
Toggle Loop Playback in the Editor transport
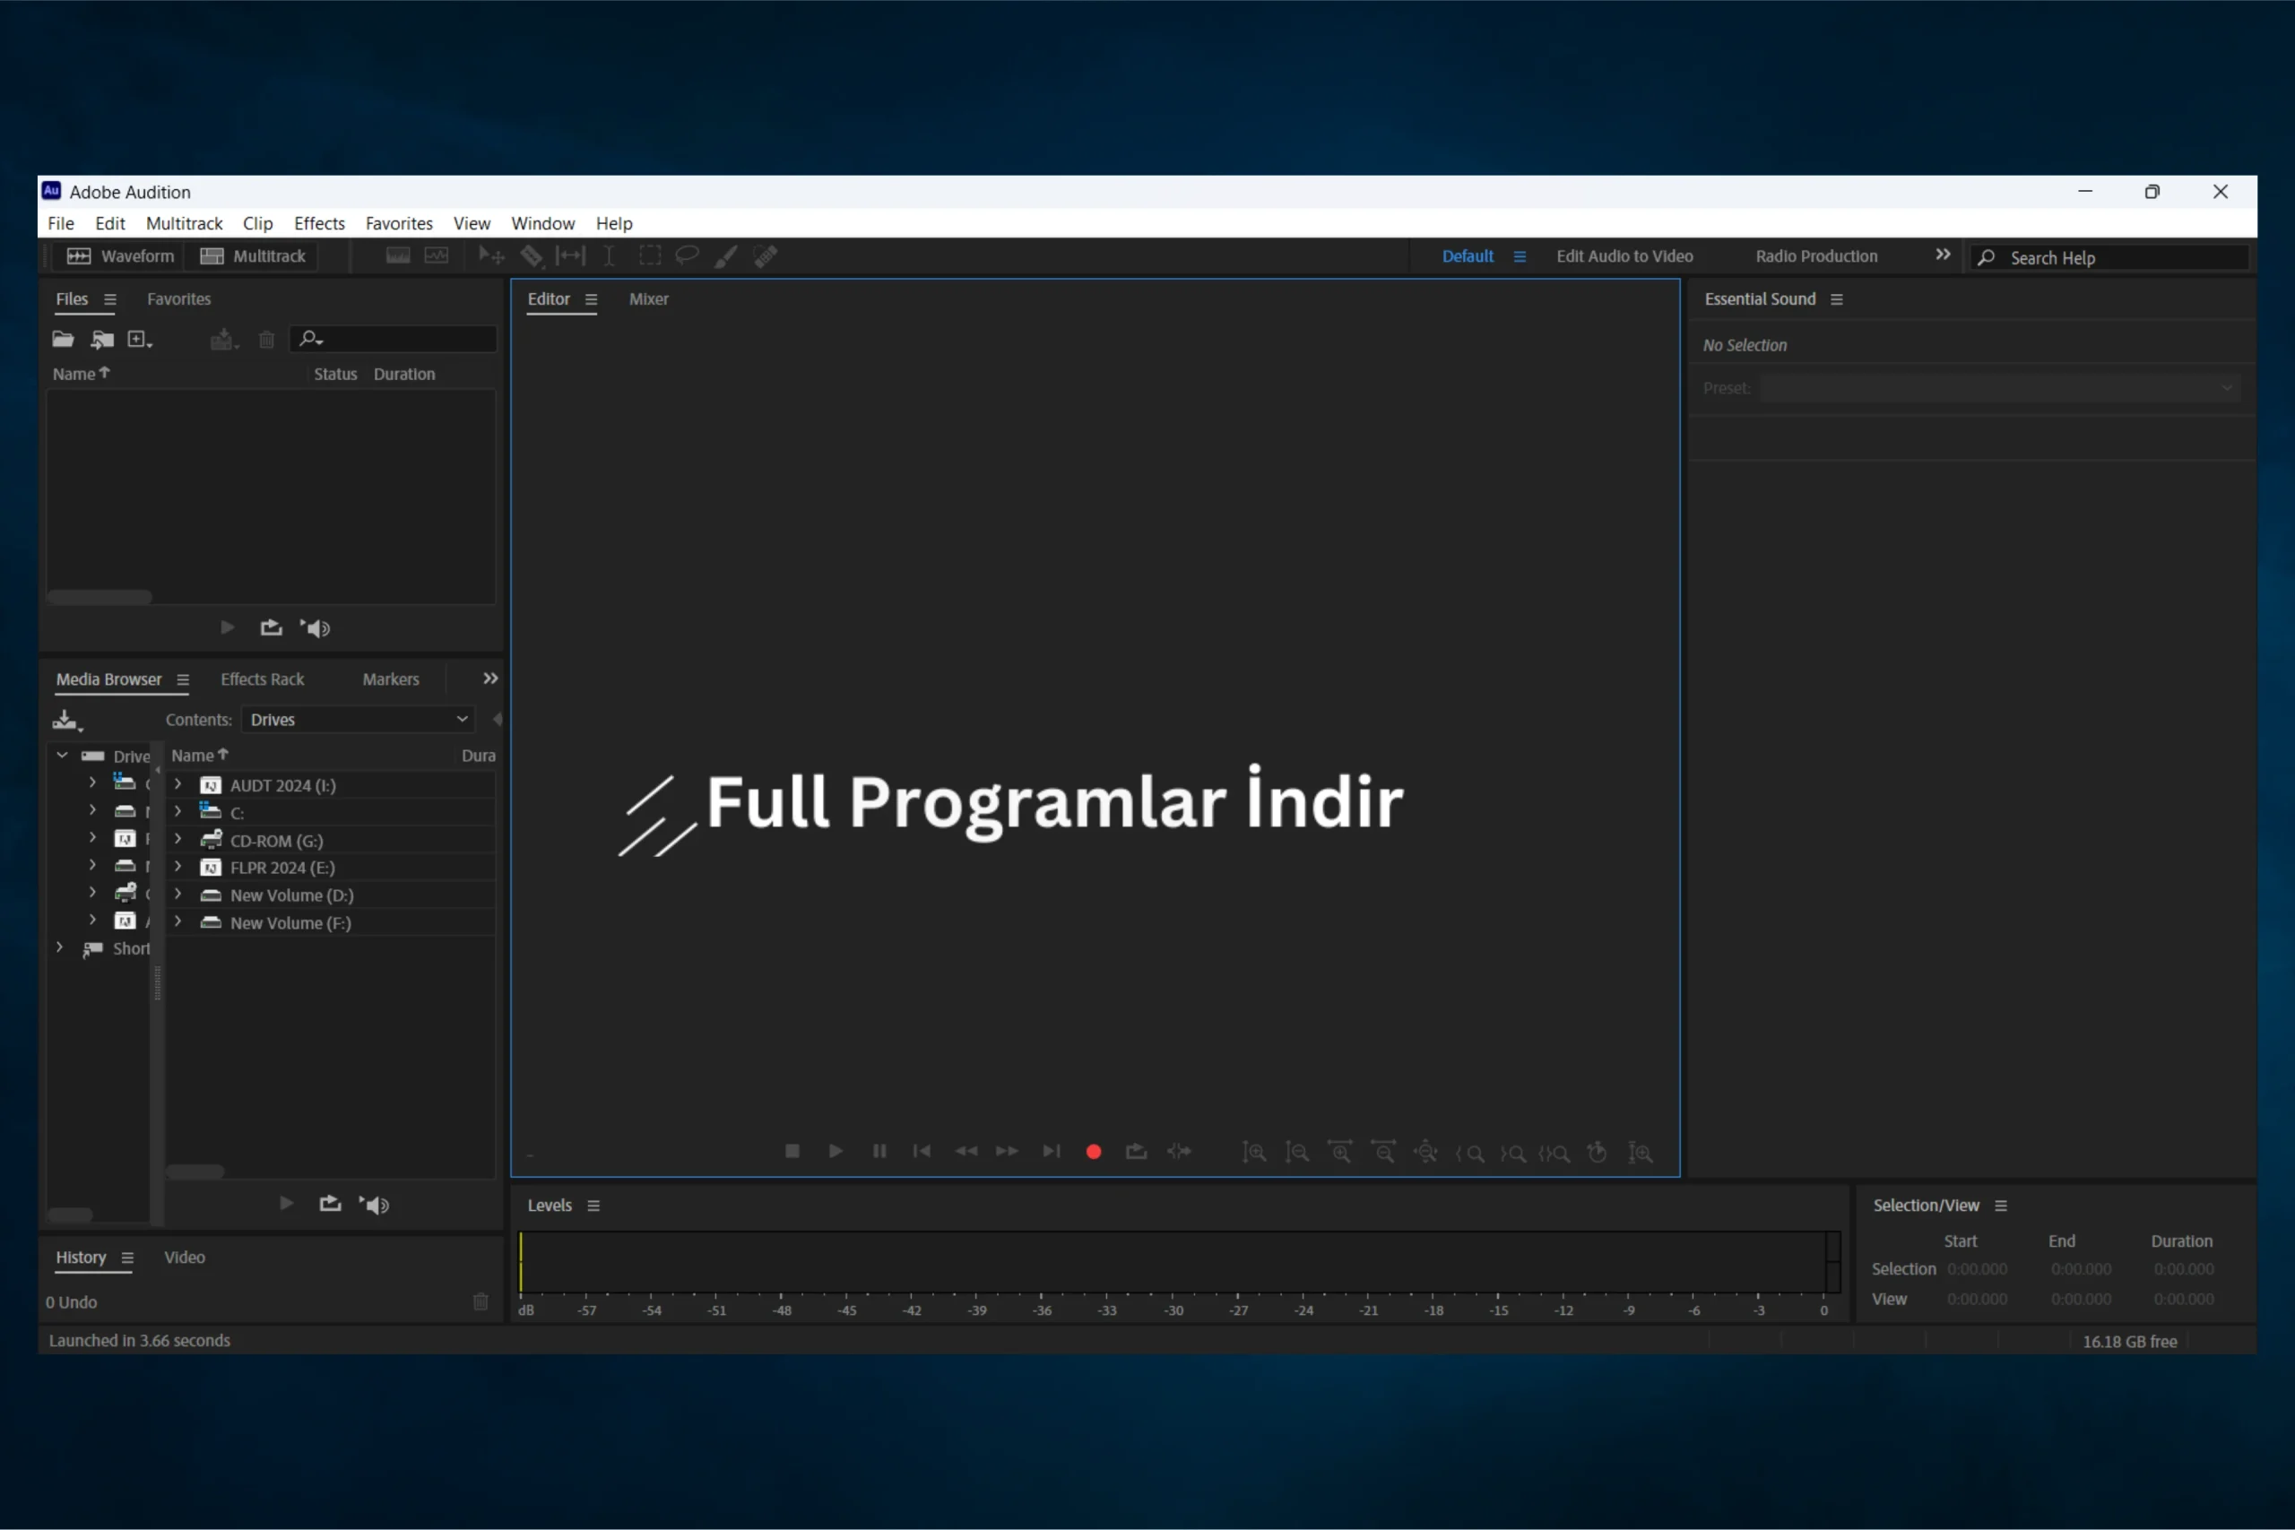[1136, 1152]
